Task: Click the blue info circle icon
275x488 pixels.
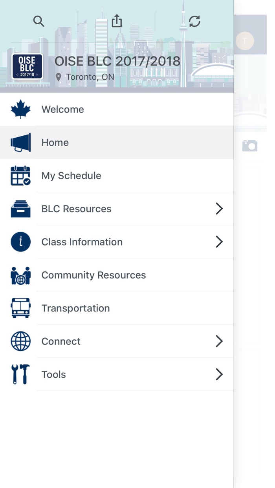Action: [x=20, y=242]
